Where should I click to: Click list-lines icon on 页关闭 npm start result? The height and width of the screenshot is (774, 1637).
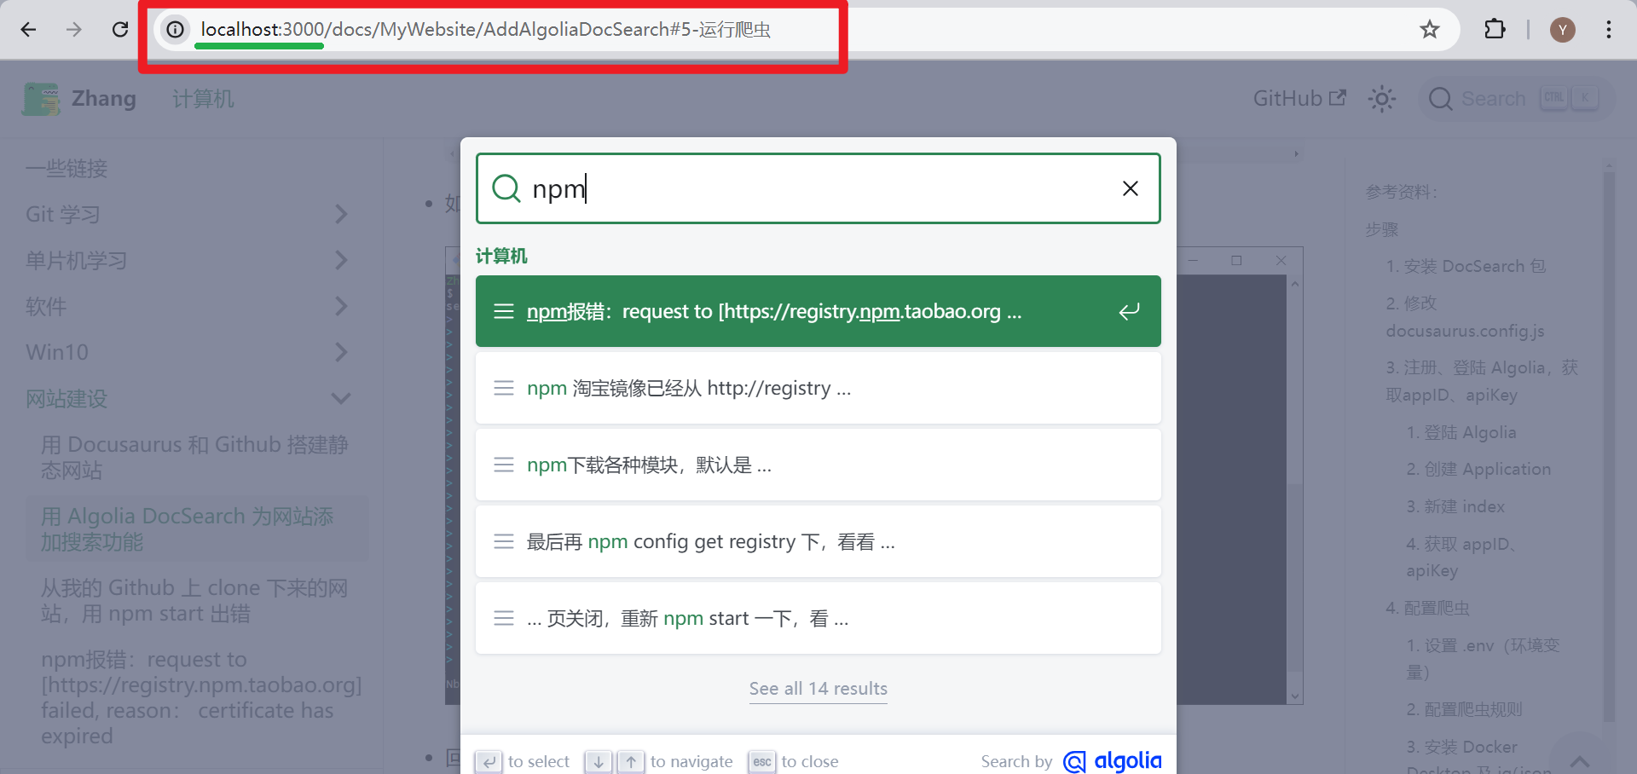[504, 618]
